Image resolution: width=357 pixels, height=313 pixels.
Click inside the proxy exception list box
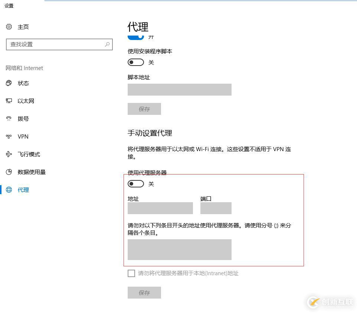(x=179, y=249)
